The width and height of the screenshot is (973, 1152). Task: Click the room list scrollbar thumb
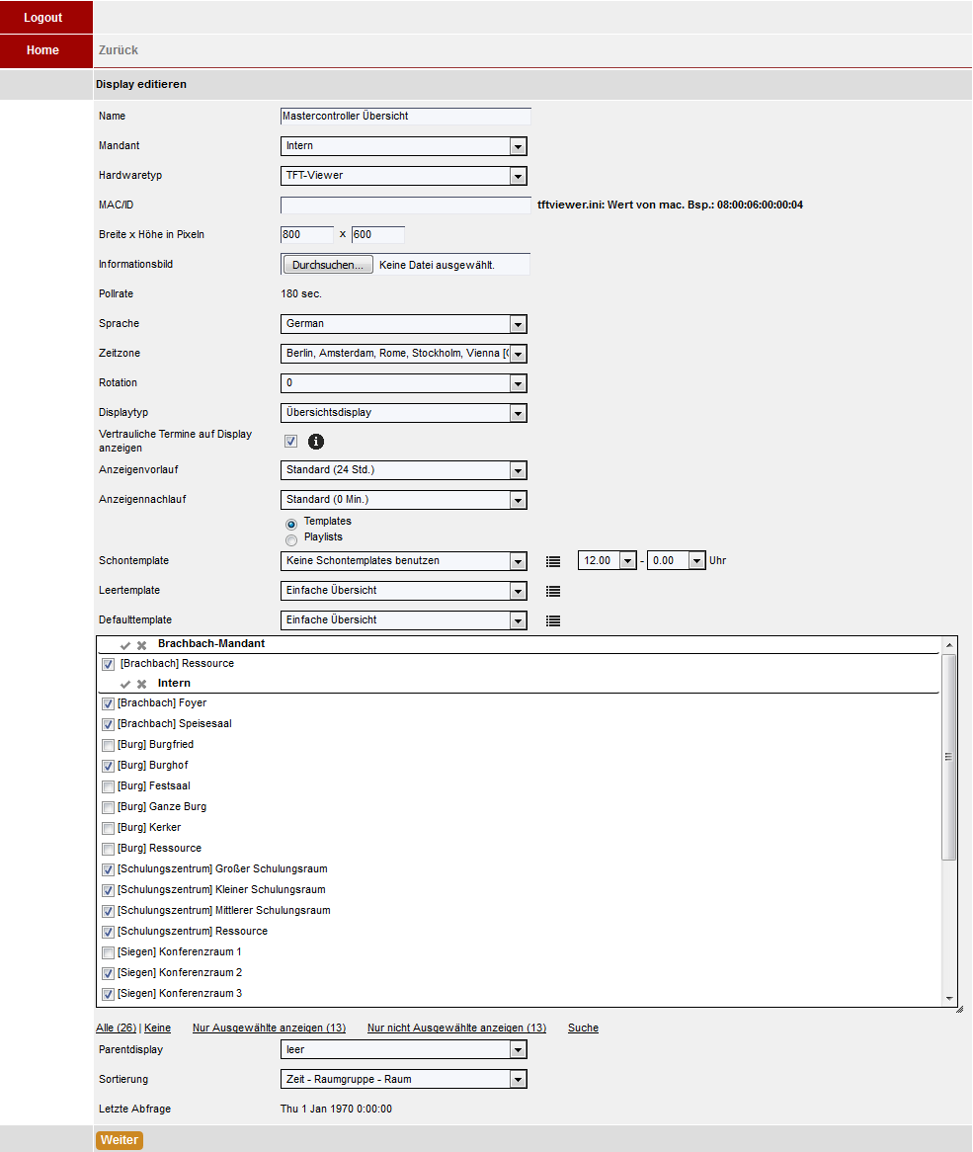[x=948, y=757]
